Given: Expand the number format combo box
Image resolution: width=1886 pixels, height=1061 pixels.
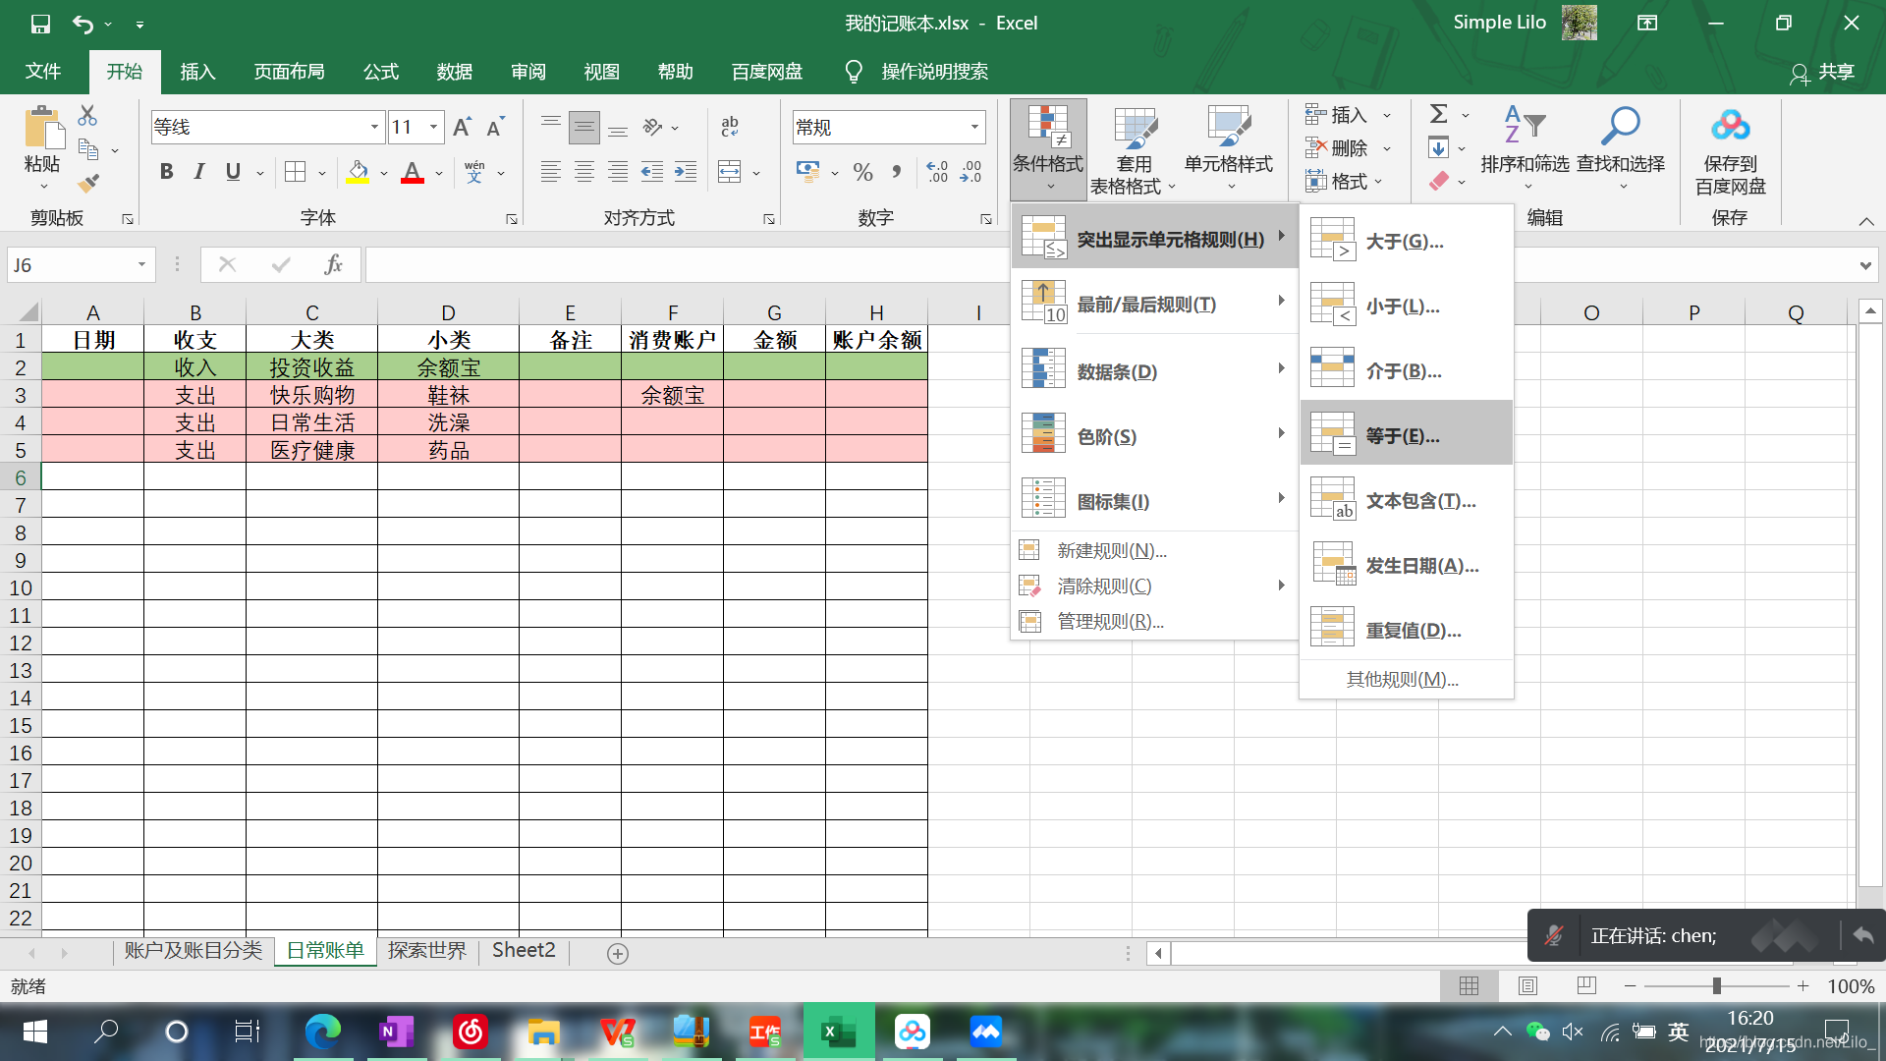Looking at the screenshot, I should 974,127.
